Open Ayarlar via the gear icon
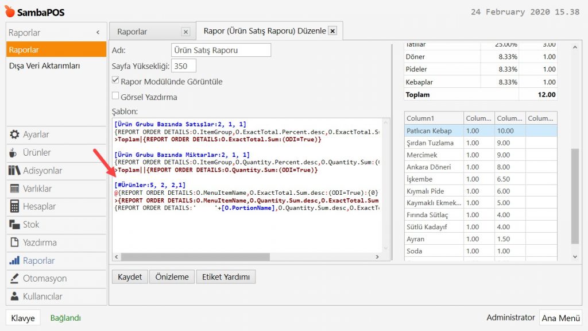588x331 pixels. point(14,134)
